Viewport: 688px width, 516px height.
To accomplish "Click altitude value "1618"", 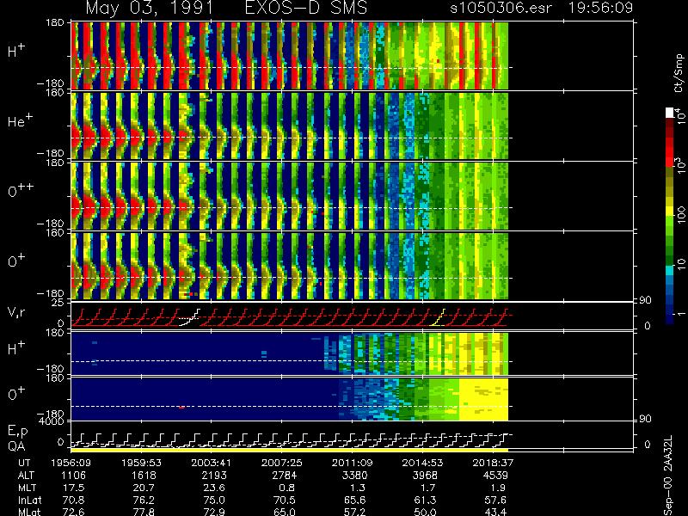I will tap(144, 476).
